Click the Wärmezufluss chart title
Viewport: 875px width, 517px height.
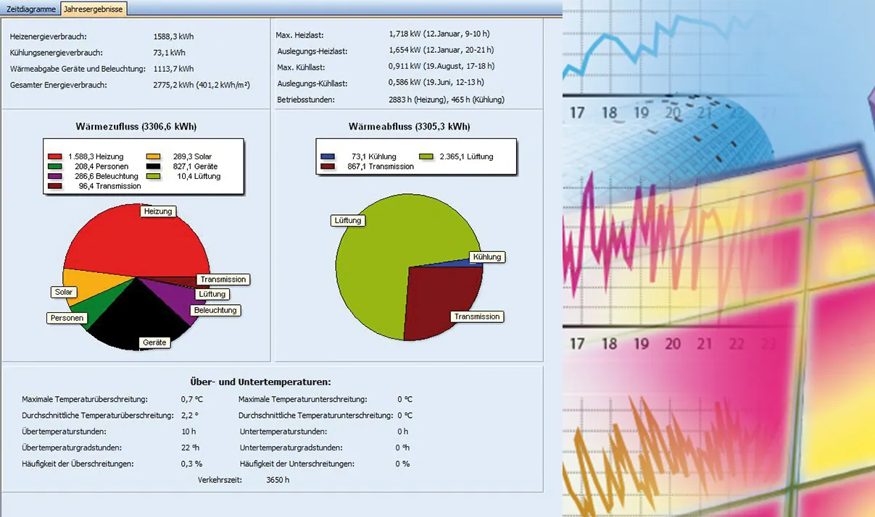point(136,127)
